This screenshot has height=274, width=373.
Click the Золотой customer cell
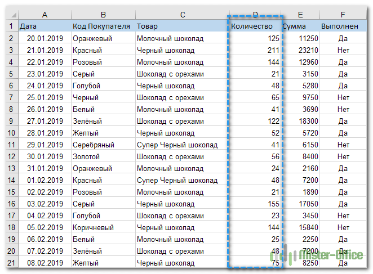pyautogui.click(x=103, y=156)
